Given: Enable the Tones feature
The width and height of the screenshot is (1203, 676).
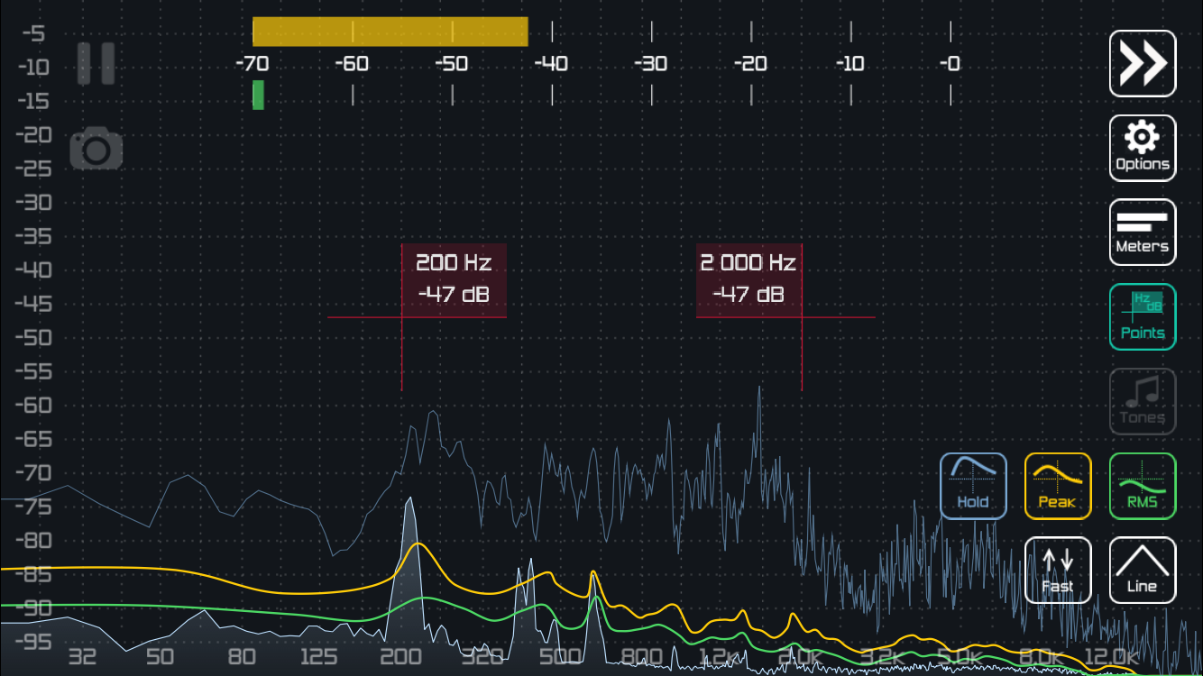Looking at the screenshot, I should [x=1142, y=401].
